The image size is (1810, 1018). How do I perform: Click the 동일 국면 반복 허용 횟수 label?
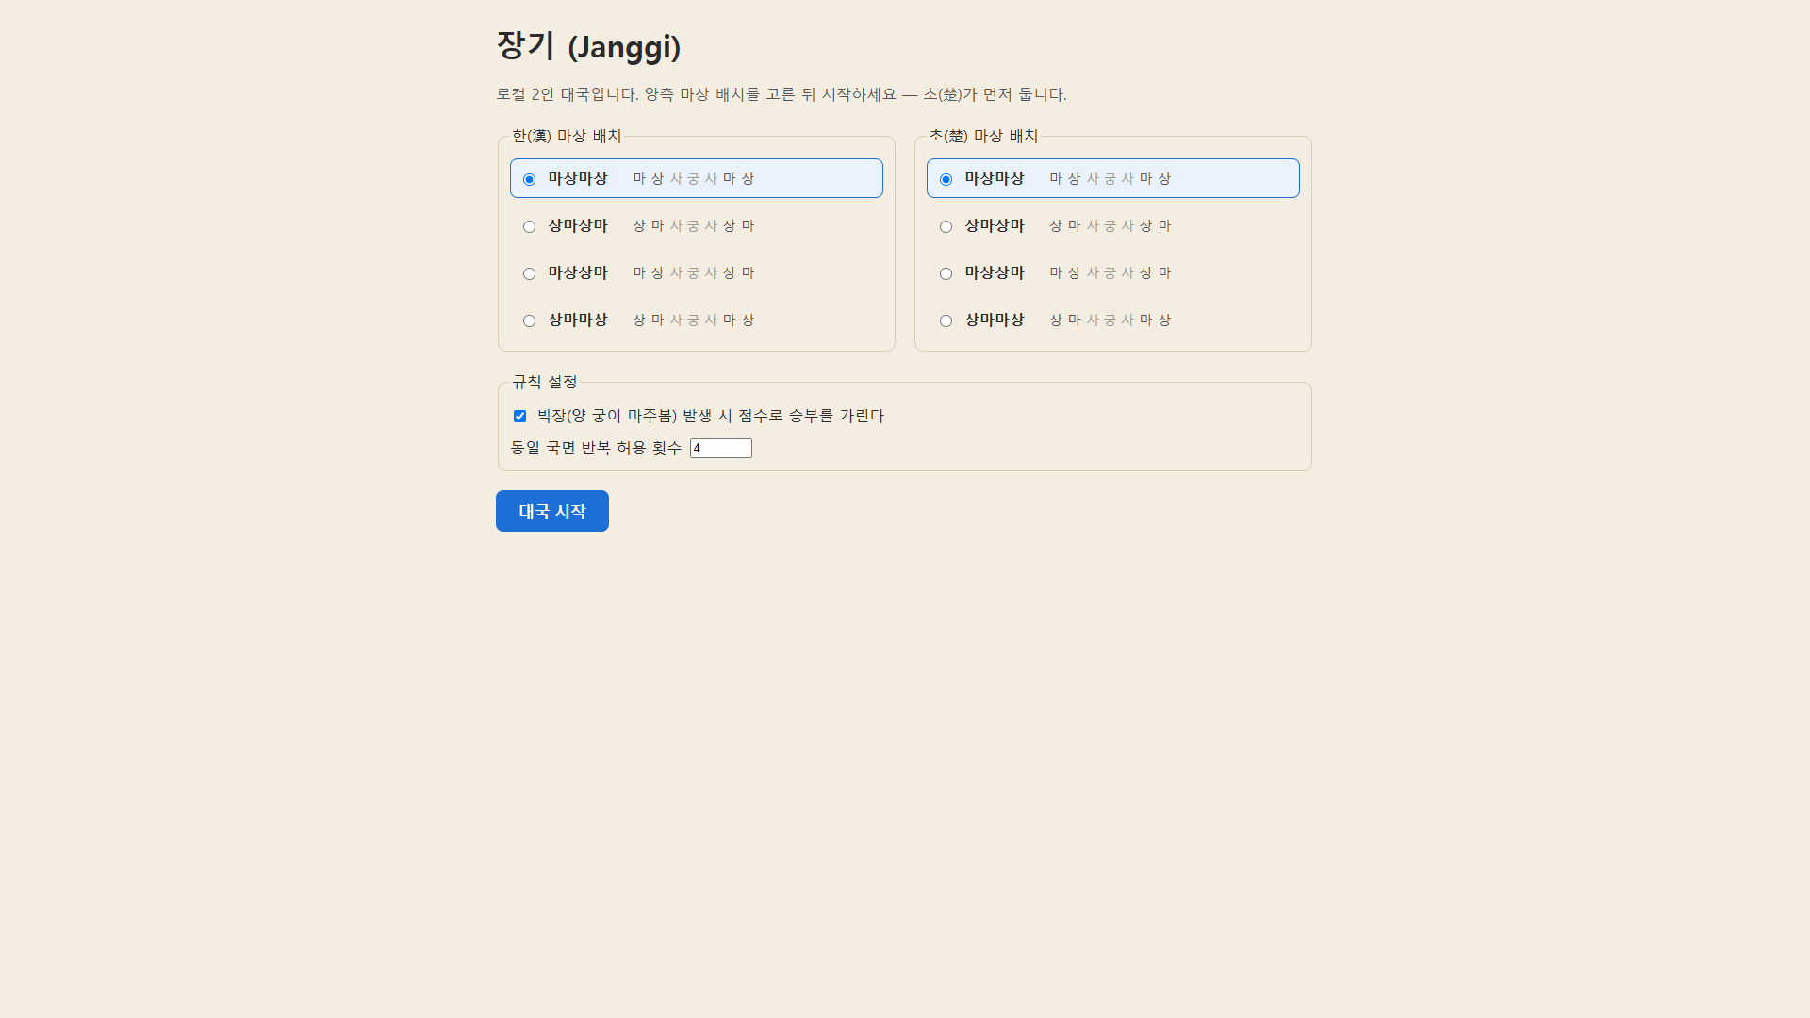click(x=596, y=448)
